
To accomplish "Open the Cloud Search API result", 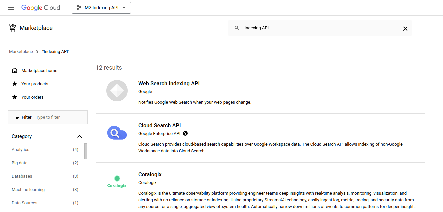I will point(160,126).
